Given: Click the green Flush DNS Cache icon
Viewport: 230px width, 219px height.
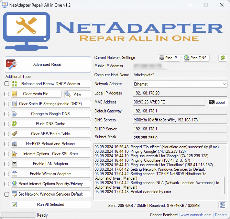Looking at the screenshot, I should click(14, 124).
